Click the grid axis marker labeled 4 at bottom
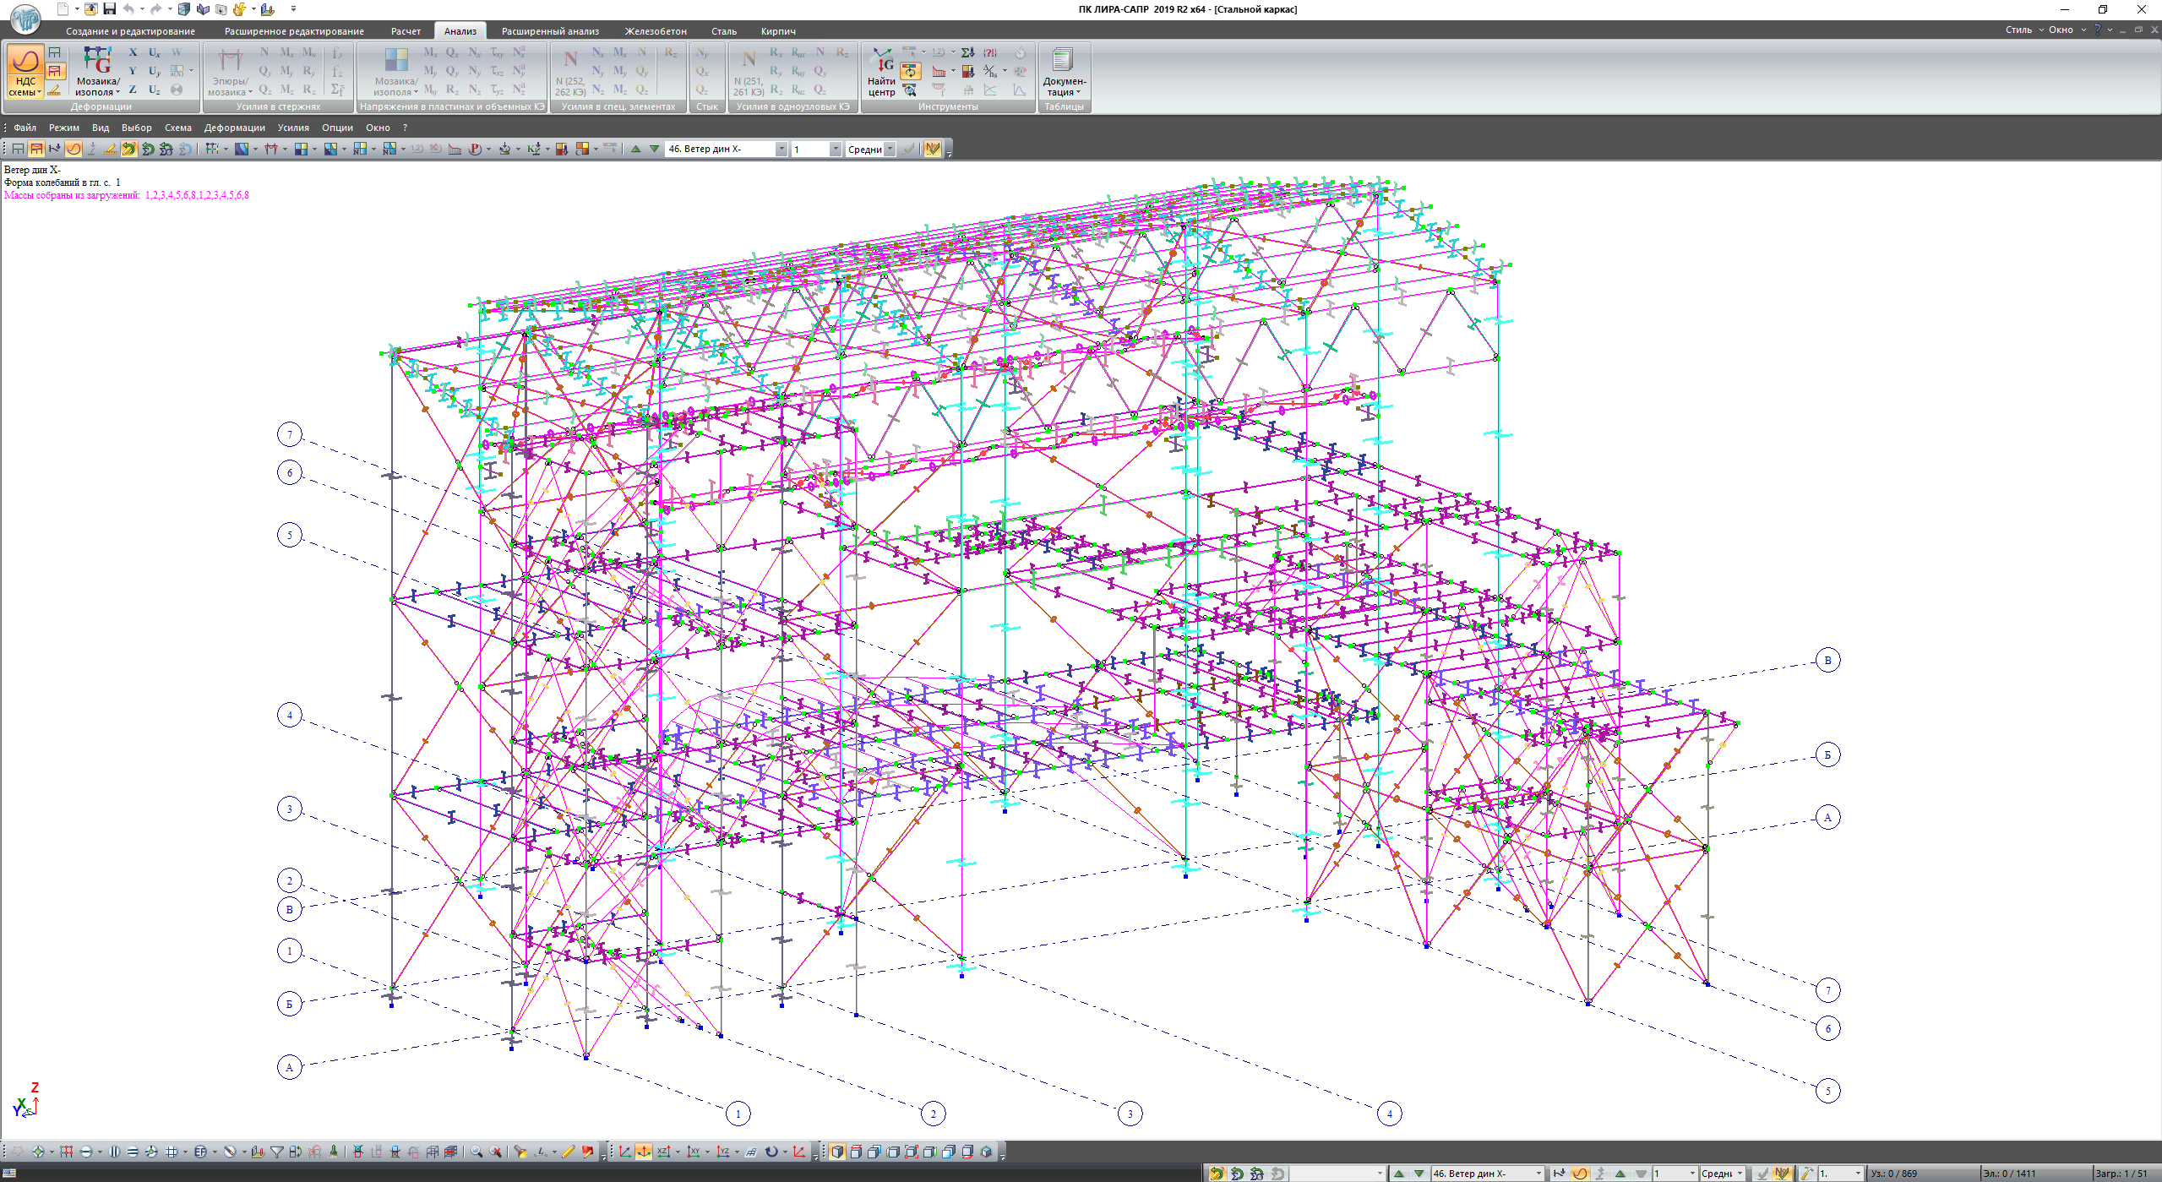Image resolution: width=2162 pixels, height=1182 pixels. (1389, 1114)
